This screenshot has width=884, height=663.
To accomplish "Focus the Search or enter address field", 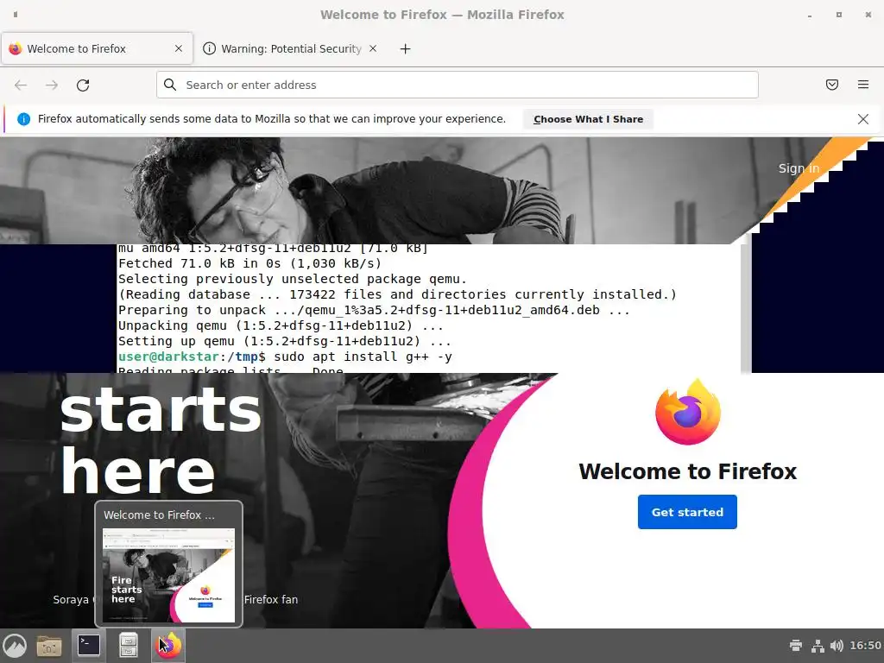I will pyautogui.click(x=458, y=85).
